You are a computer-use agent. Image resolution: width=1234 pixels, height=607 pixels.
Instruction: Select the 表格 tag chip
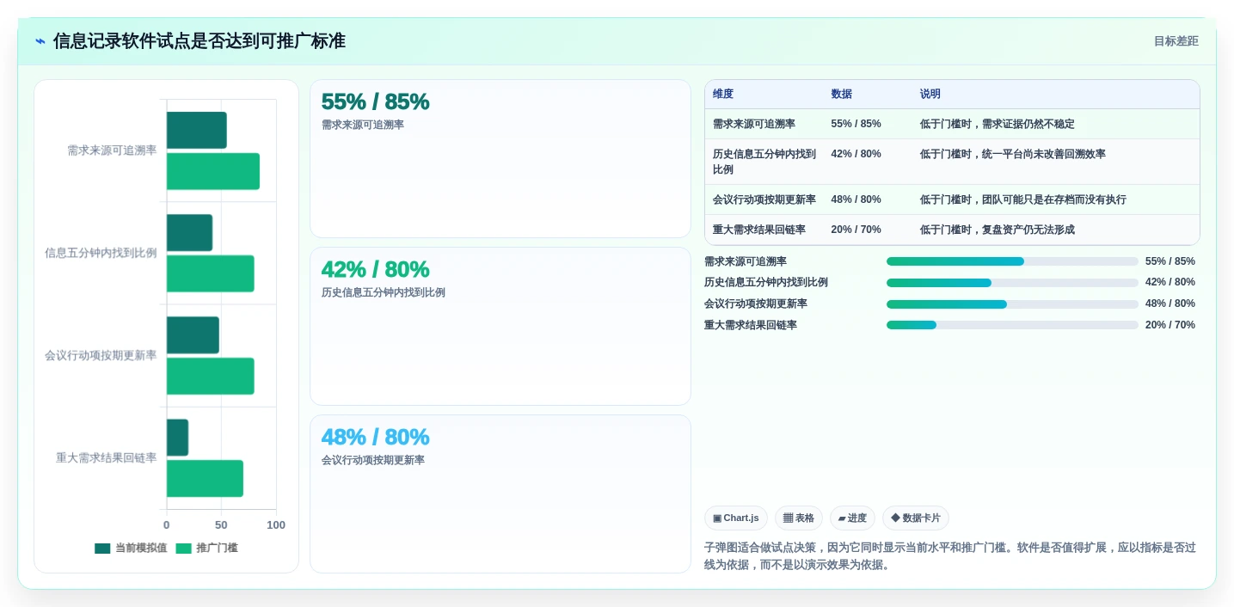[798, 518]
